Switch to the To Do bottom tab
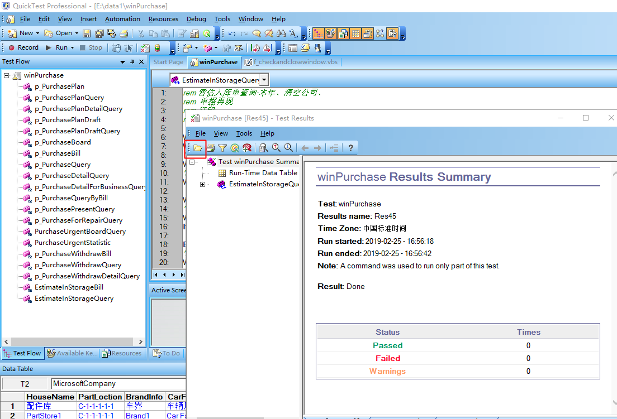 click(x=167, y=353)
